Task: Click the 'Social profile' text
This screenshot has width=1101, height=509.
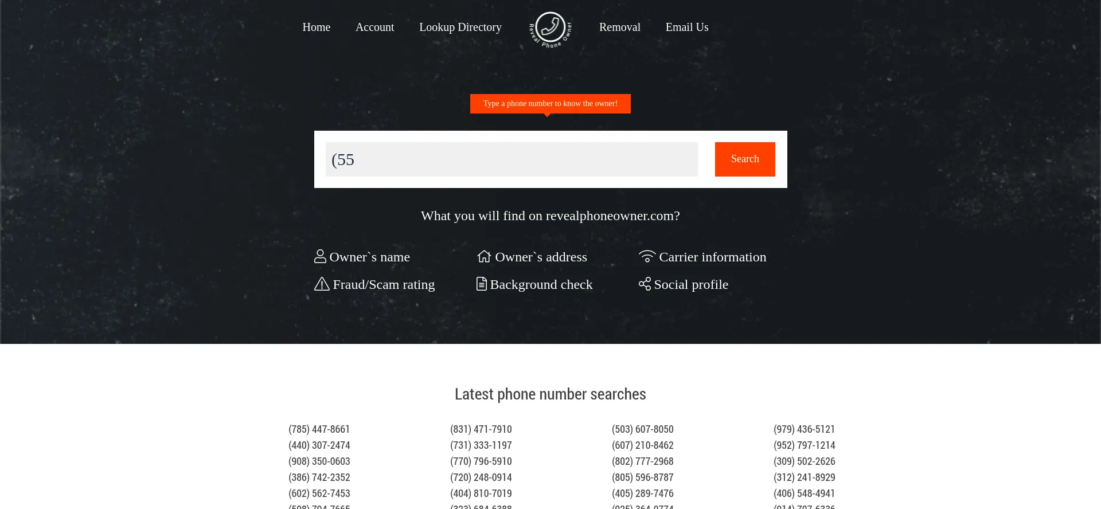Action: tap(692, 284)
